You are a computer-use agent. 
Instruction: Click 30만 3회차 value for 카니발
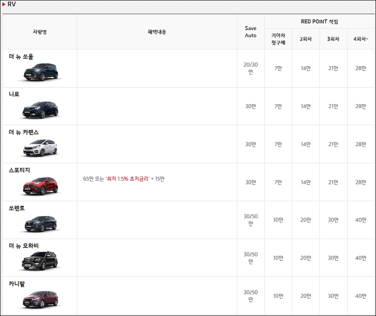(x=333, y=296)
